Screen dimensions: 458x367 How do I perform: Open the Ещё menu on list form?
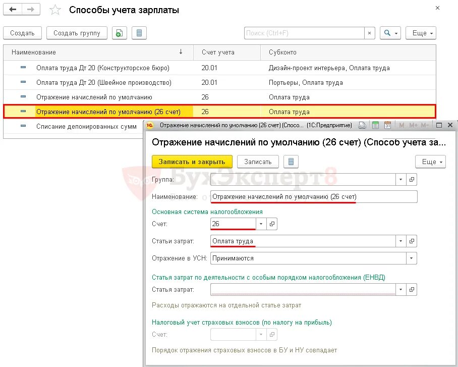click(421, 33)
